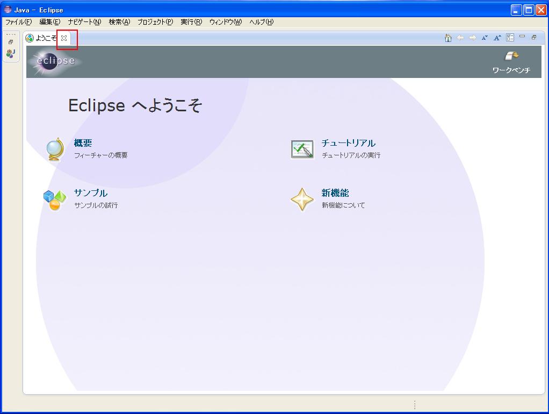Image resolution: width=549 pixels, height=414 pixels.
Task: Reduce font size with A-down icon
Action: point(485,38)
